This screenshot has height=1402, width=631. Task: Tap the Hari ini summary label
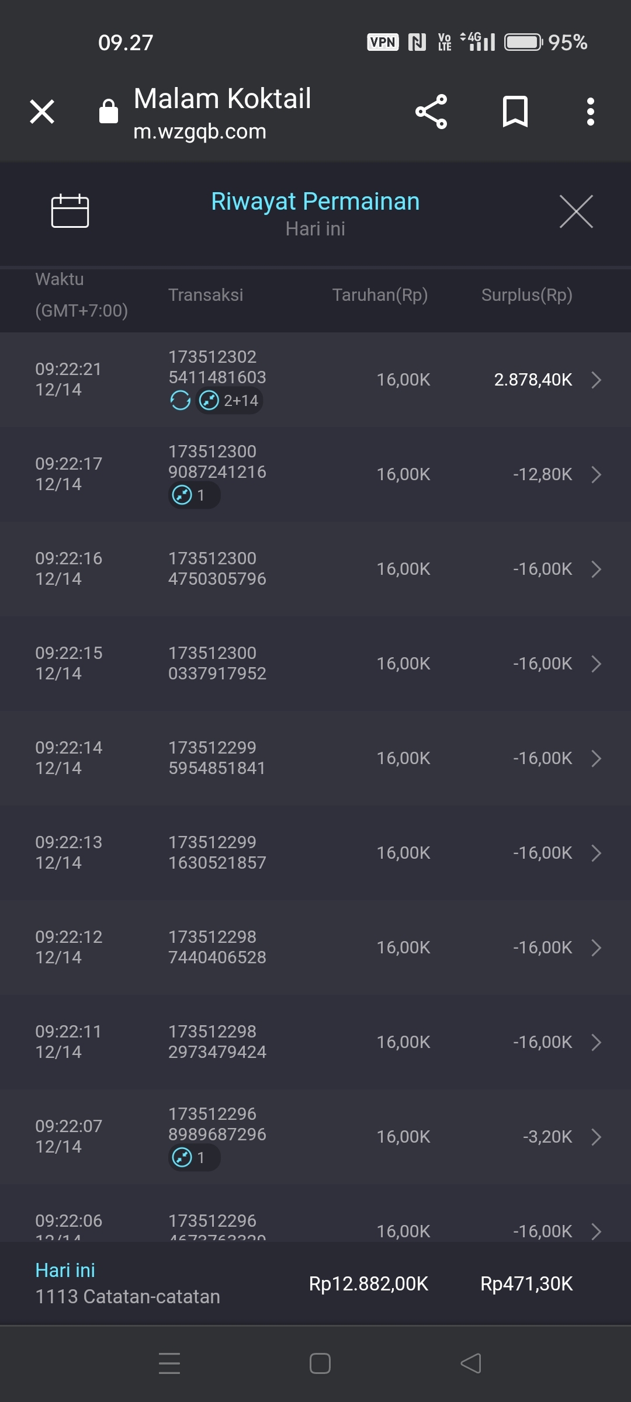click(x=65, y=1270)
